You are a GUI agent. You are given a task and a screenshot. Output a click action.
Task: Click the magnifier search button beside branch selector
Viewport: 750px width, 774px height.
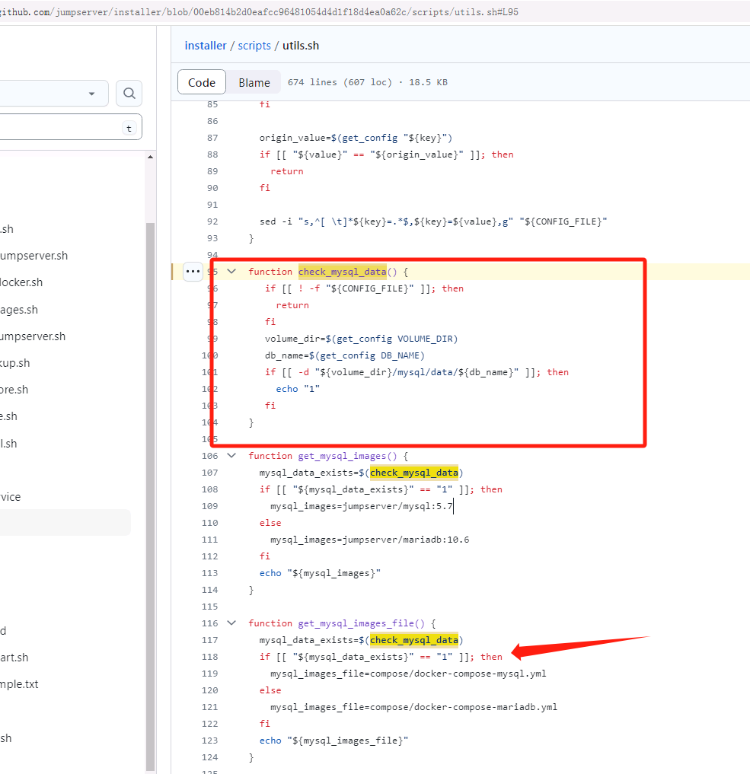[x=129, y=94]
